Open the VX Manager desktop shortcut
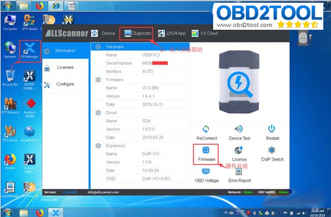This screenshot has height=217, width=331. (30, 51)
